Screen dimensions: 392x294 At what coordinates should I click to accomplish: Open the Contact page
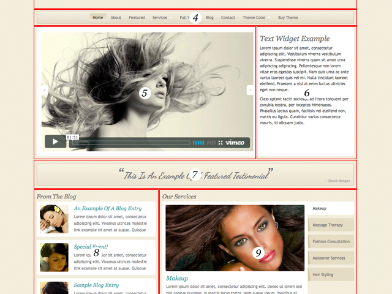coord(228,18)
